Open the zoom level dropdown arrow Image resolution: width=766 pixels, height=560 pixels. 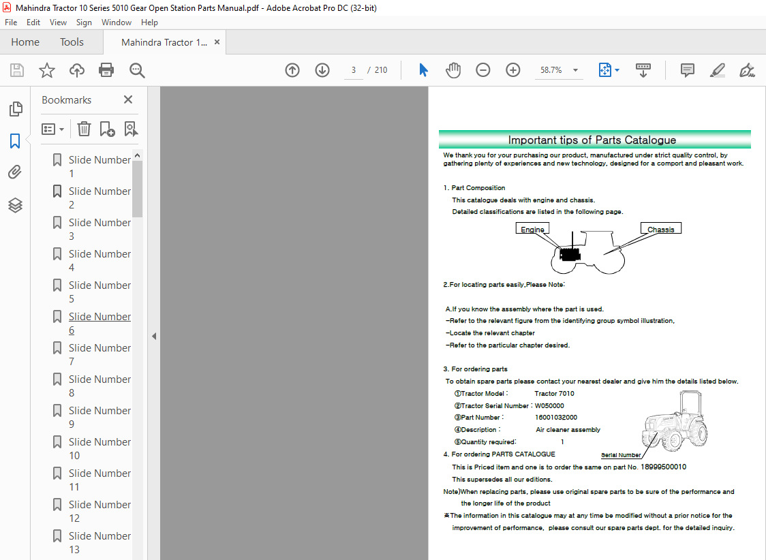[575, 70]
